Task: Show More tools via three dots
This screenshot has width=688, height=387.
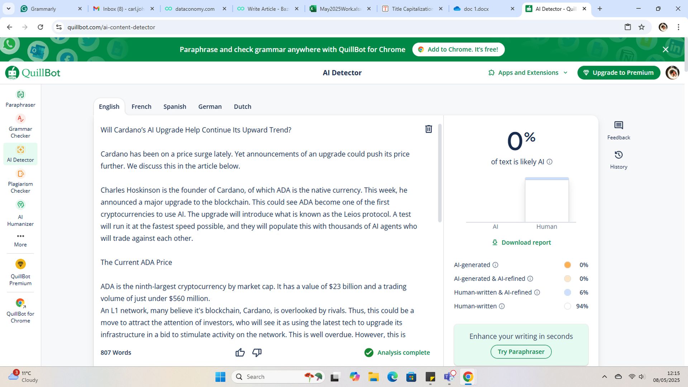Action: [20, 240]
